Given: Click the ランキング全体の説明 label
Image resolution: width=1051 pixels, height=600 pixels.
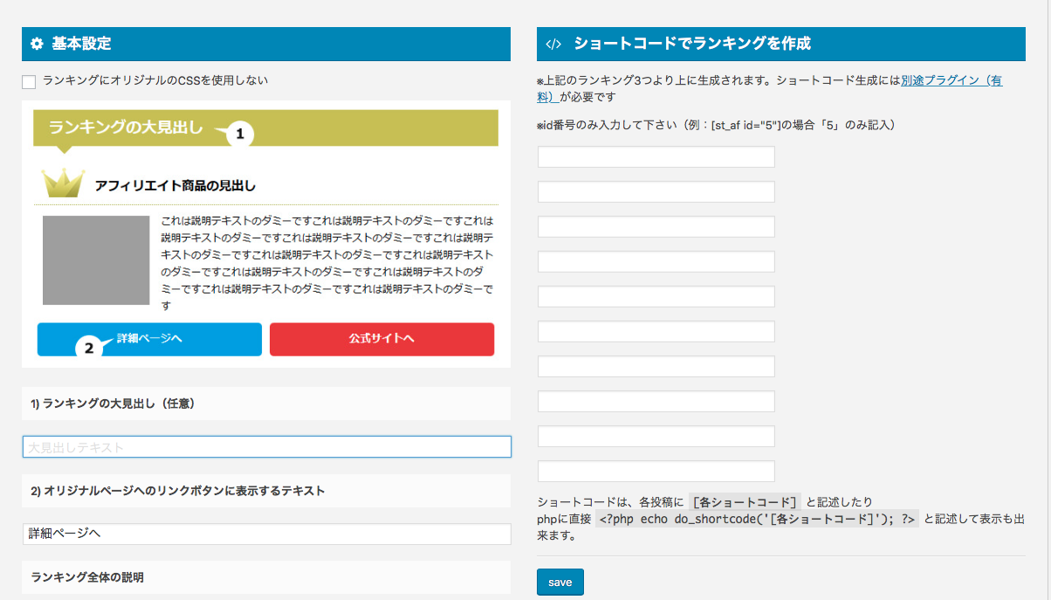Looking at the screenshot, I should tap(87, 577).
